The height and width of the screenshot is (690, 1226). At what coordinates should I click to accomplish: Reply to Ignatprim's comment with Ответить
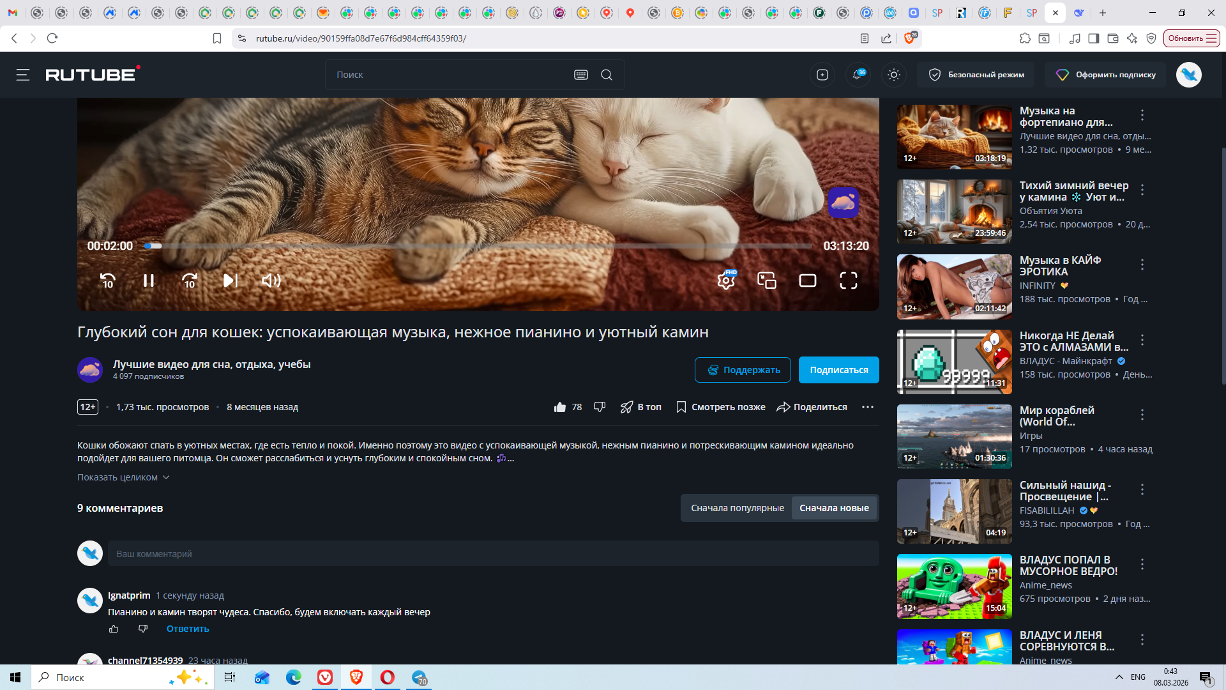pyautogui.click(x=188, y=629)
